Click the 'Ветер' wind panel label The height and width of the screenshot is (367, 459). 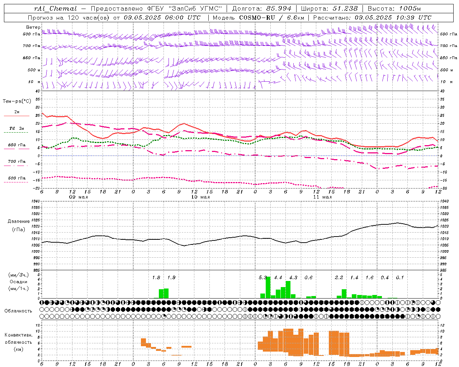(x=33, y=27)
